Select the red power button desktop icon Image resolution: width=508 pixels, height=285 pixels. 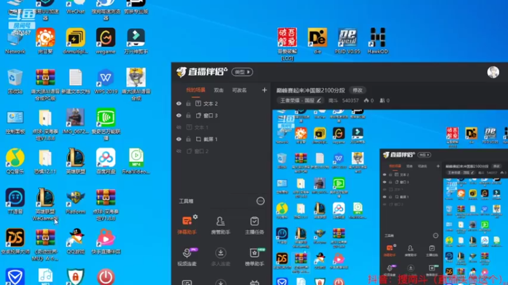click(x=105, y=277)
